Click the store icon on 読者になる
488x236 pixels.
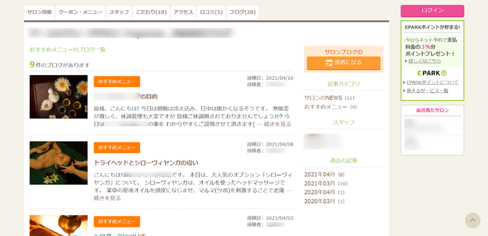click(329, 63)
